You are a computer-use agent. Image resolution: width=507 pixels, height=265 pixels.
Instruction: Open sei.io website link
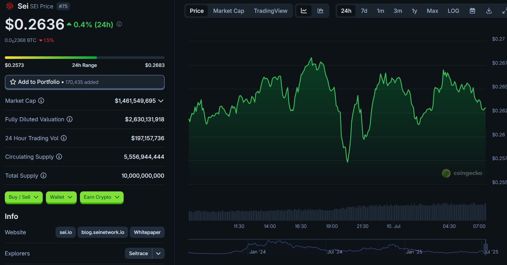[x=66, y=232]
